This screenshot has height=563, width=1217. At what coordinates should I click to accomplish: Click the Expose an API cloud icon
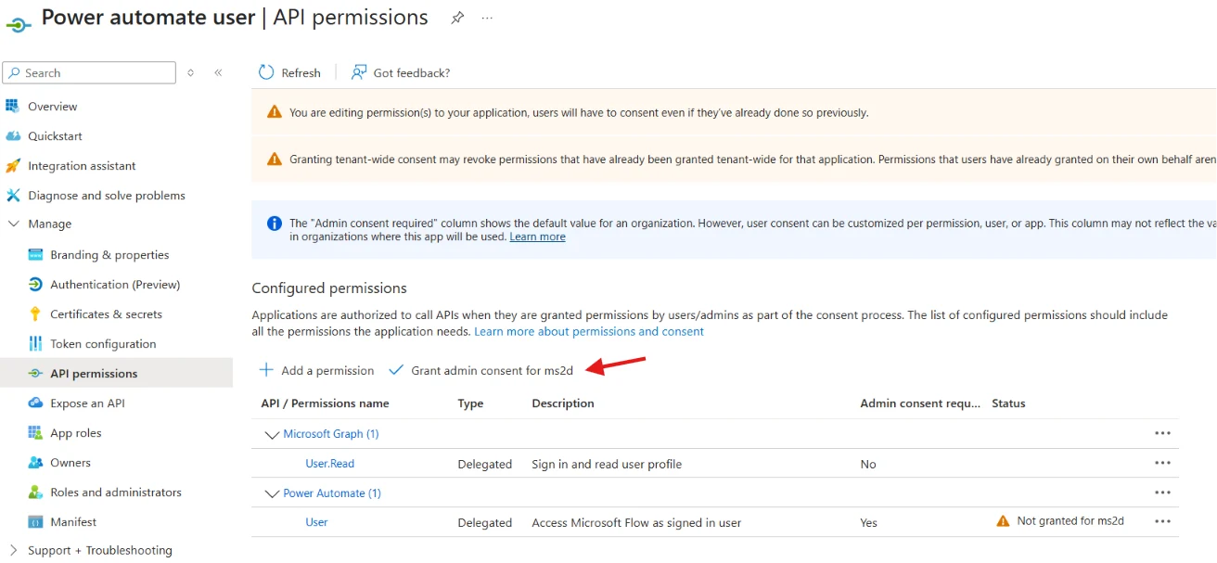pos(35,403)
